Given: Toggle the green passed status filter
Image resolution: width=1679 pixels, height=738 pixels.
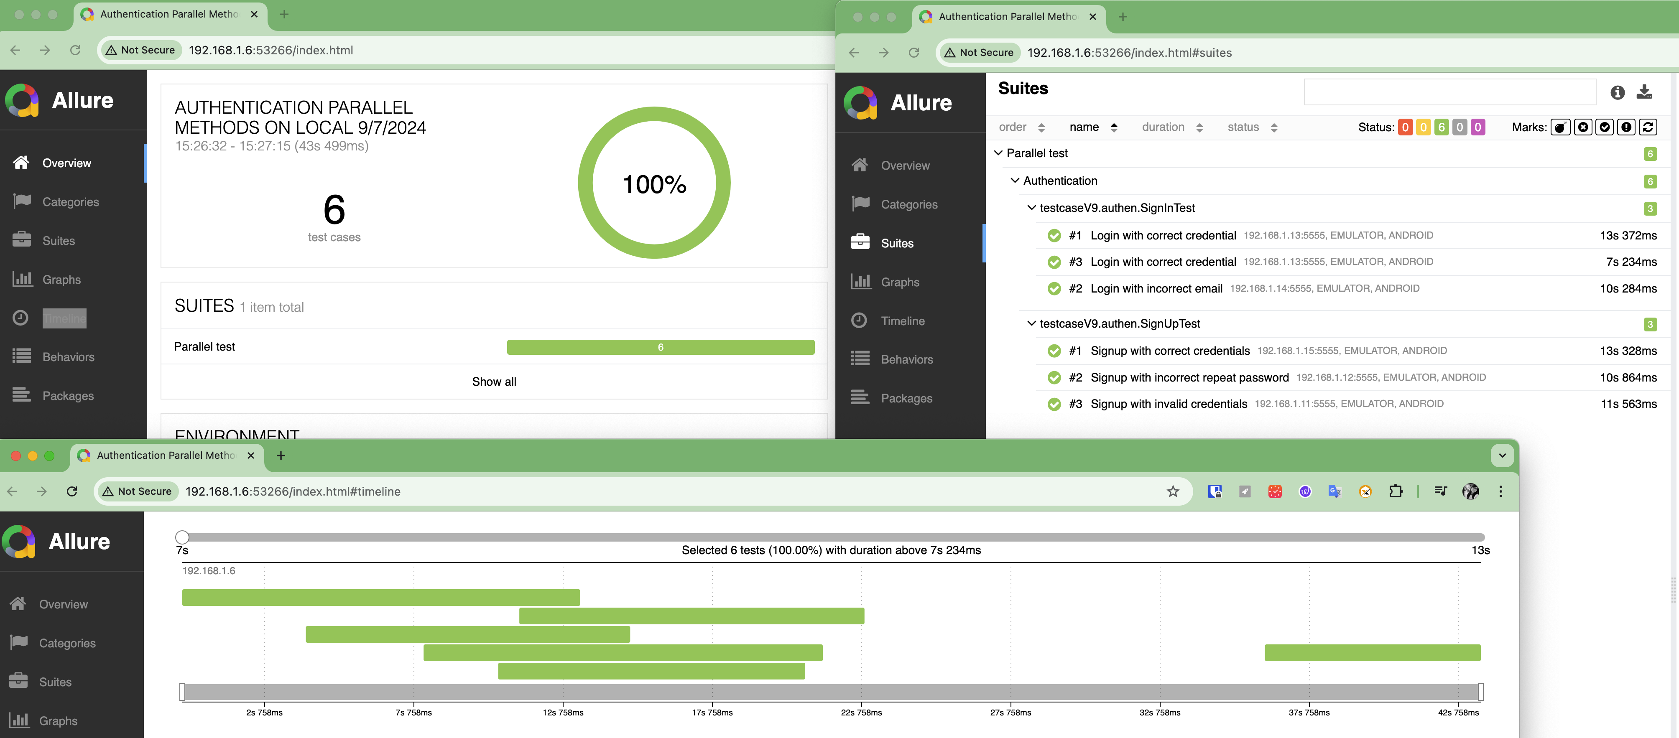Looking at the screenshot, I should (x=1441, y=128).
